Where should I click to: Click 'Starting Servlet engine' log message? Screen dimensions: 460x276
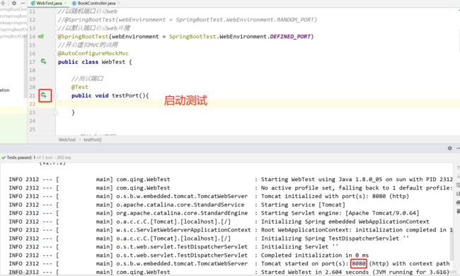[x=340, y=213]
